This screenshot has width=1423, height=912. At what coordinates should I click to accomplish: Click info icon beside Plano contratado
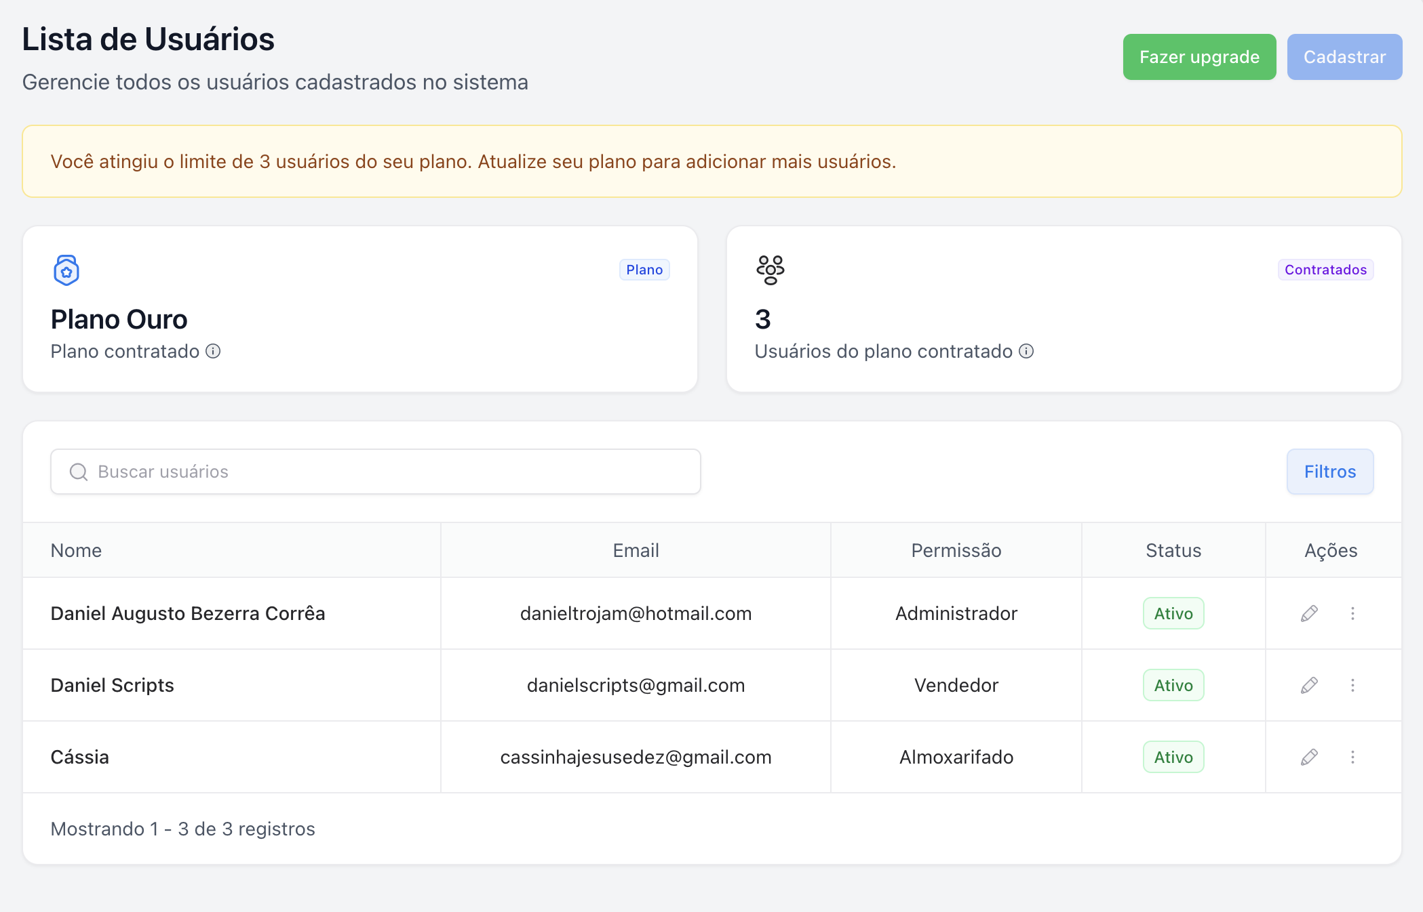coord(213,351)
